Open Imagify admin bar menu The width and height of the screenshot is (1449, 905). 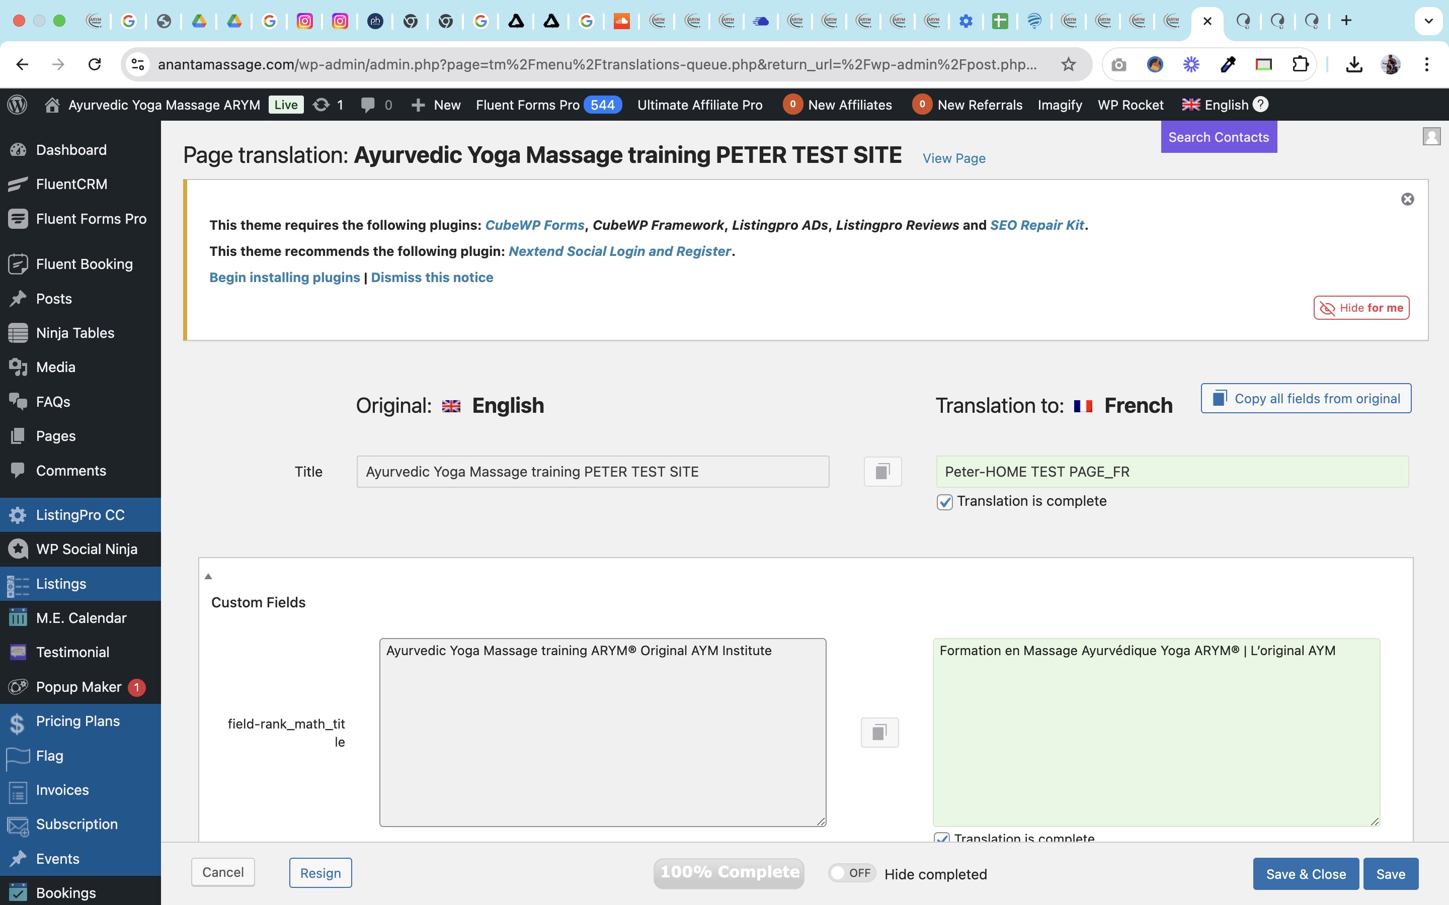tap(1059, 105)
